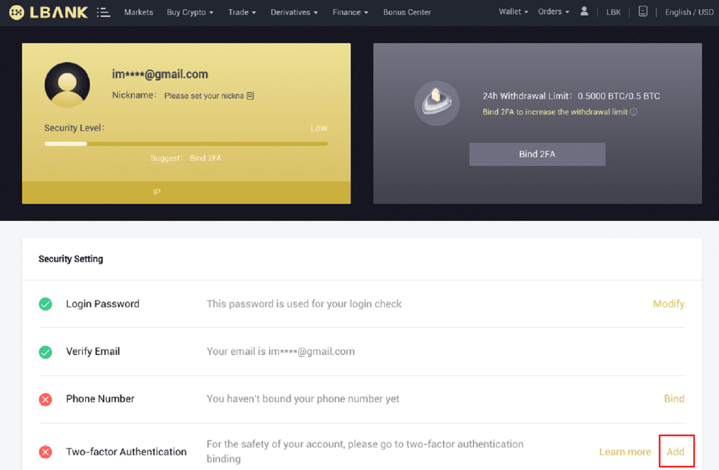Viewport: 719px width, 470px height.
Task: Change language via English / USD
Action: [x=689, y=12]
